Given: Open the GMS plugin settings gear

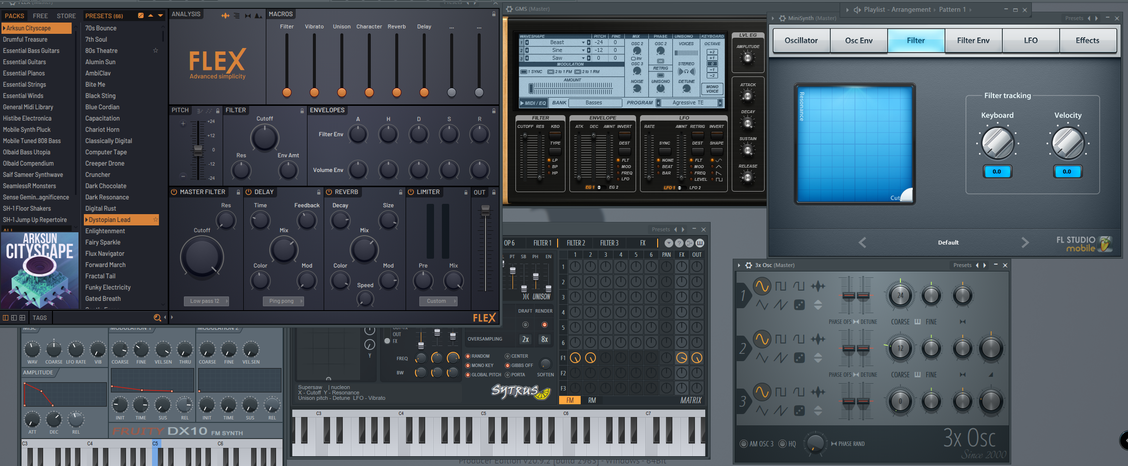Looking at the screenshot, I should click(x=510, y=9).
